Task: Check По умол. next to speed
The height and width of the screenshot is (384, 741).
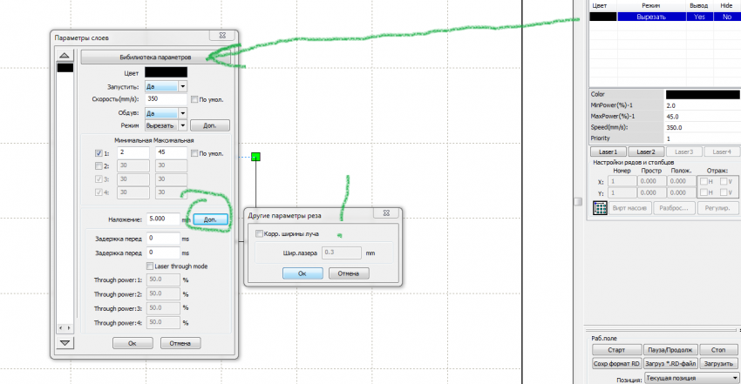Action: [195, 99]
